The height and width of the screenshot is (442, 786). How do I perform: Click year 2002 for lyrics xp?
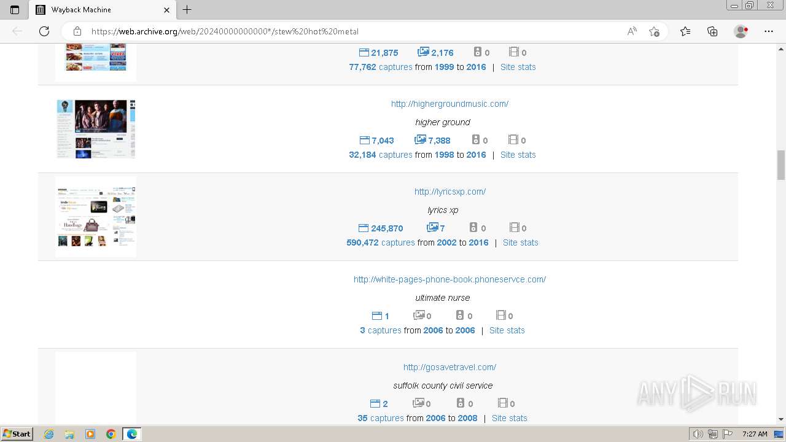point(447,242)
